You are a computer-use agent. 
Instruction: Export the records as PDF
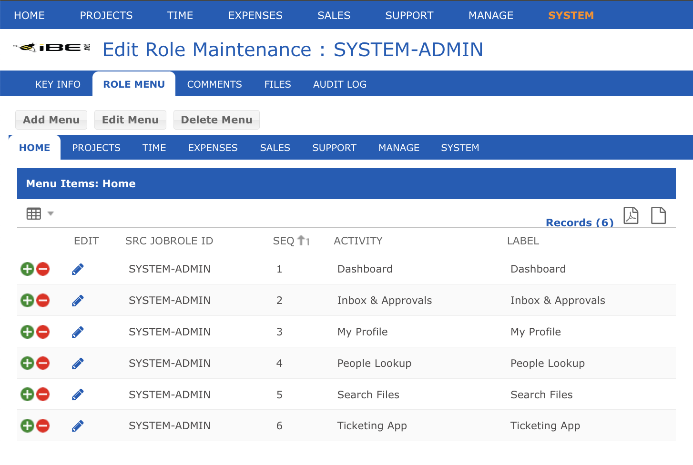[x=631, y=215]
